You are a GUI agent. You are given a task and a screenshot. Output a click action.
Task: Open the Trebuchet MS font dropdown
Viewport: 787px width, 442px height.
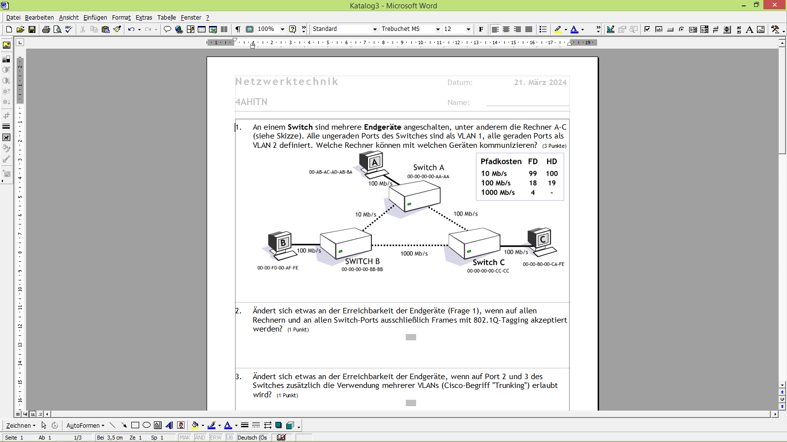point(438,29)
